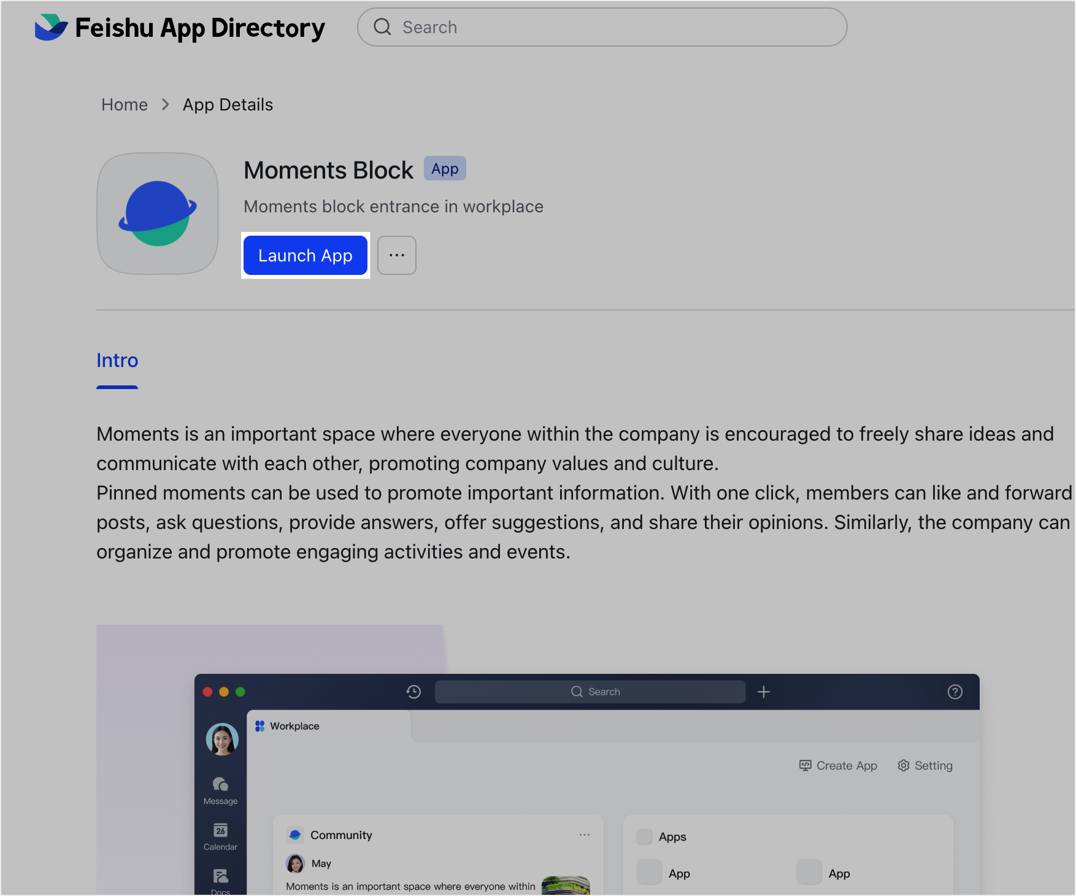Open the Feishu App Directory title
Screen dimensions: 1076x896
200,28
